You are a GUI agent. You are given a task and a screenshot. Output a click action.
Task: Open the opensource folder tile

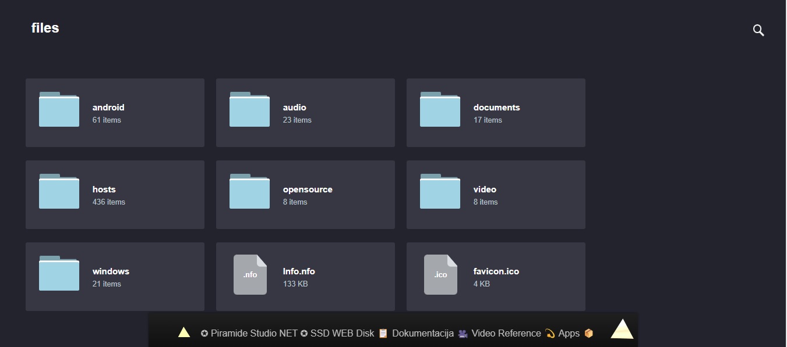(x=305, y=195)
